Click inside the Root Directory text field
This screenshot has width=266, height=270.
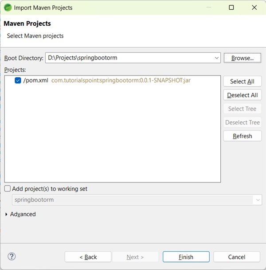[x=129, y=58]
